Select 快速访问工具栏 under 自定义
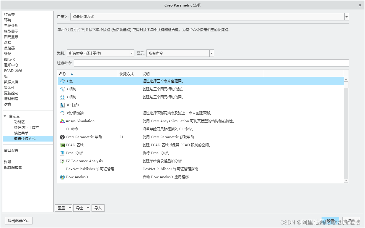The image size is (365, 228). pos(27,127)
